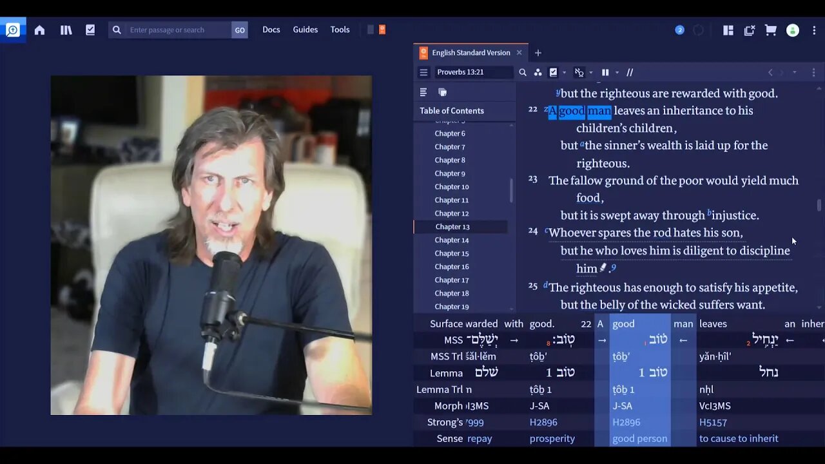This screenshot has width=825, height=464.
Task: Click the highlighted H2896 Strong's link
Action: [x=626, y=422]
